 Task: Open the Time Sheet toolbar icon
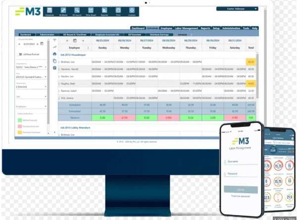(91, 11)
